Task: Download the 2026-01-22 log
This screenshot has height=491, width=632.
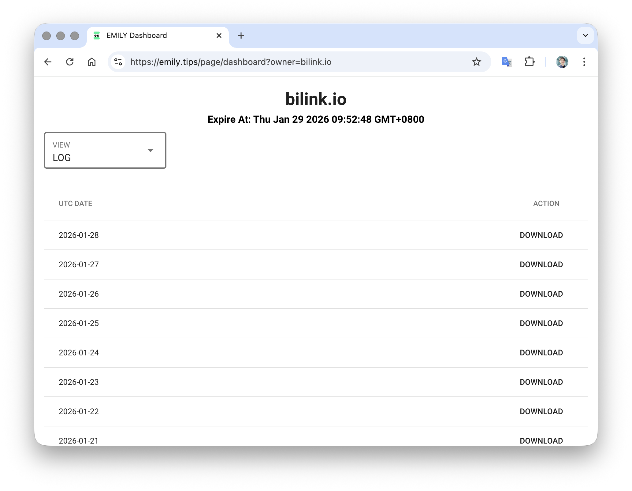Action: (541, 412)
